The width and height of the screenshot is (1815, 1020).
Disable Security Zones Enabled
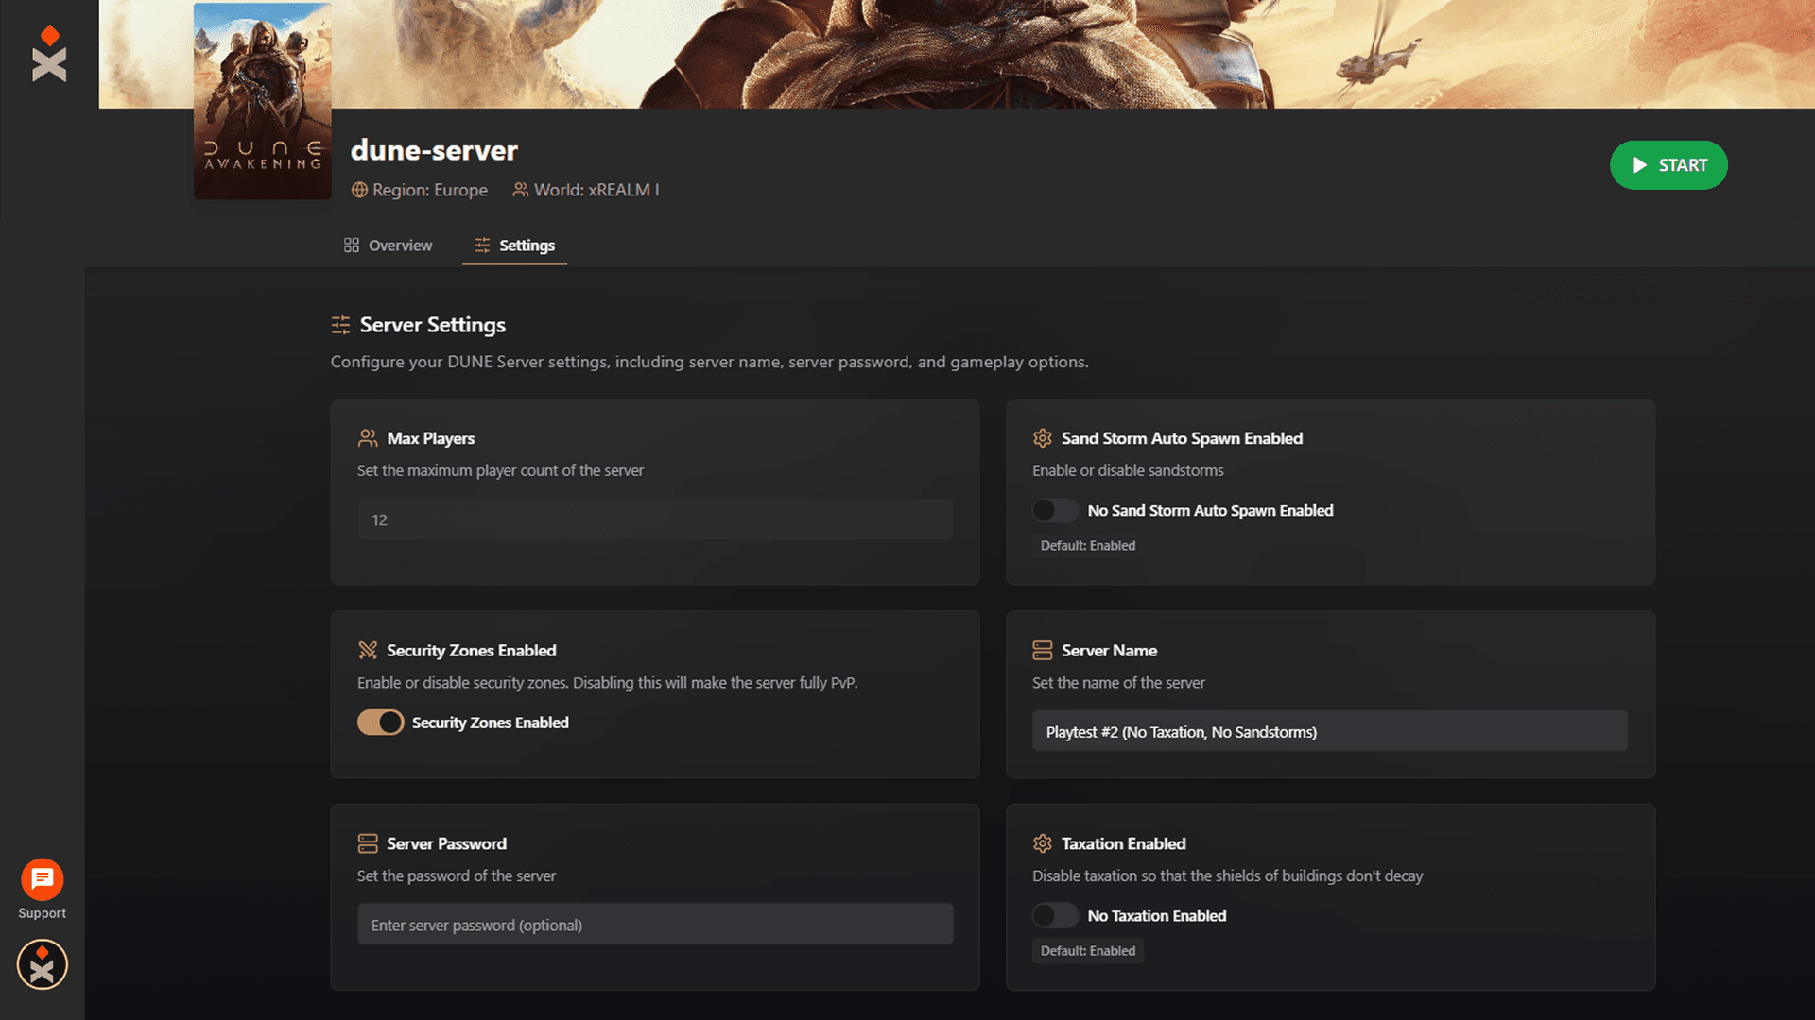[x=380, y=722]
